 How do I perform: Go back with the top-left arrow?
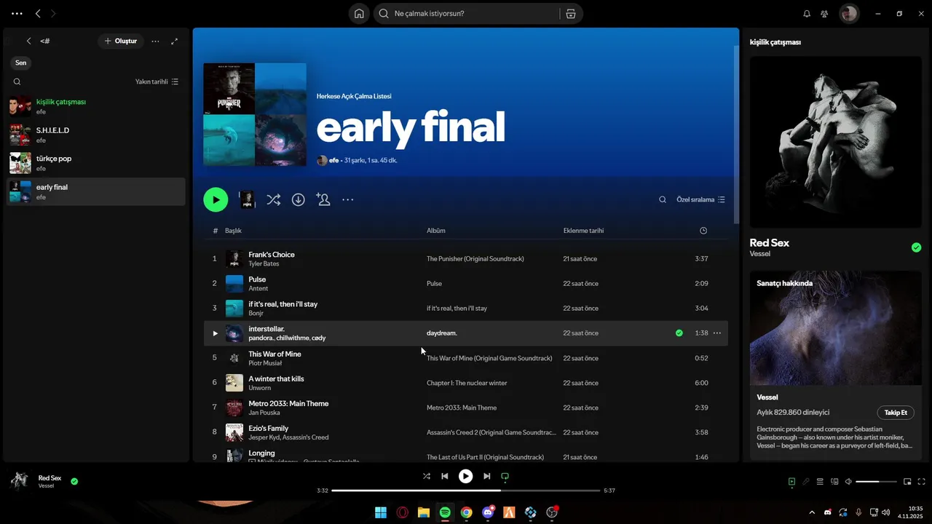[x=38, y=13]
